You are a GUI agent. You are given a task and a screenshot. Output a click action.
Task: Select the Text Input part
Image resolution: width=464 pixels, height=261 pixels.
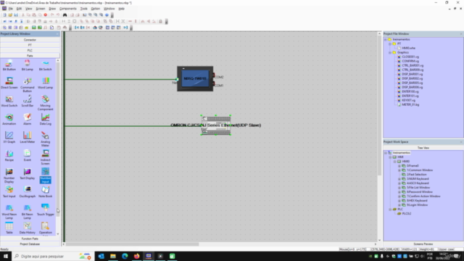(9, 192)
